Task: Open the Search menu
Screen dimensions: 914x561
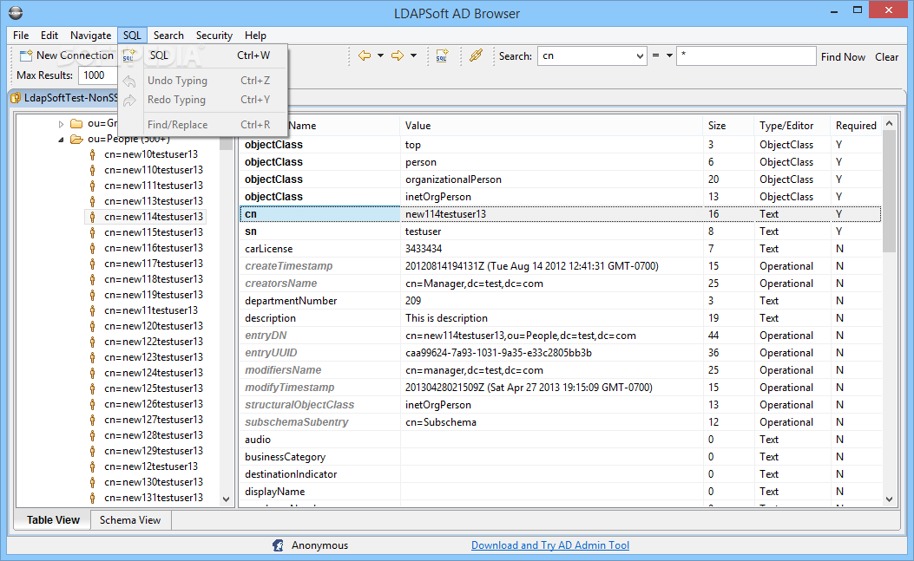Action: [x=168, y=36]
